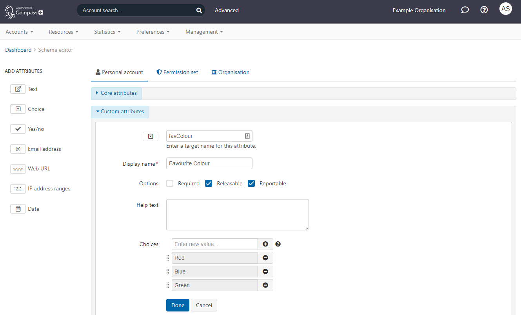Screen dimensions: 521x315
Task: Collapse the Custom attributes section
Action: (120, 112)
